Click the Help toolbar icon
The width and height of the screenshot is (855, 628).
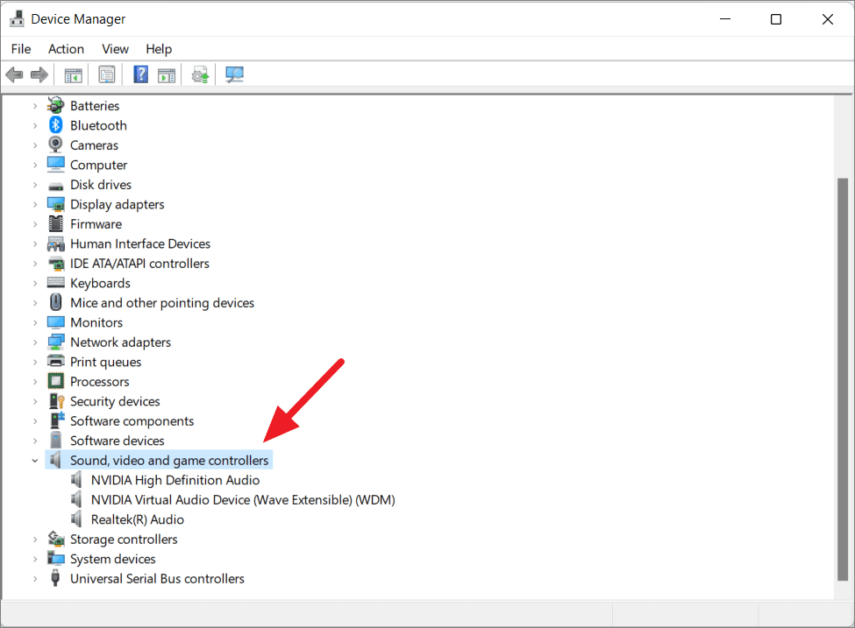pyautogui.click(x=140, y=74)
